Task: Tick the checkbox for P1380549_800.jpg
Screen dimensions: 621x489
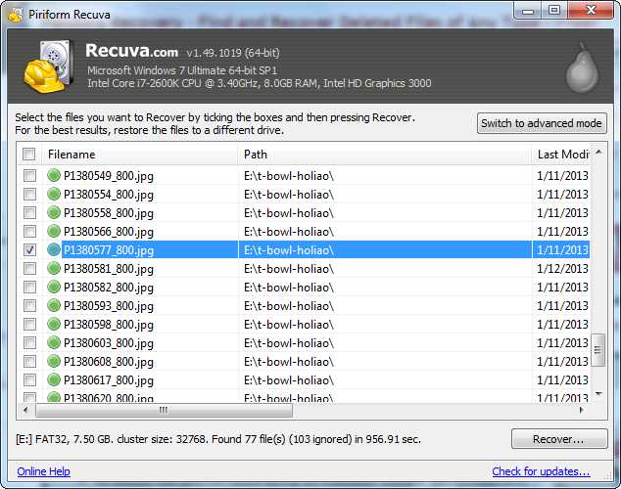Action: [29, 175]
